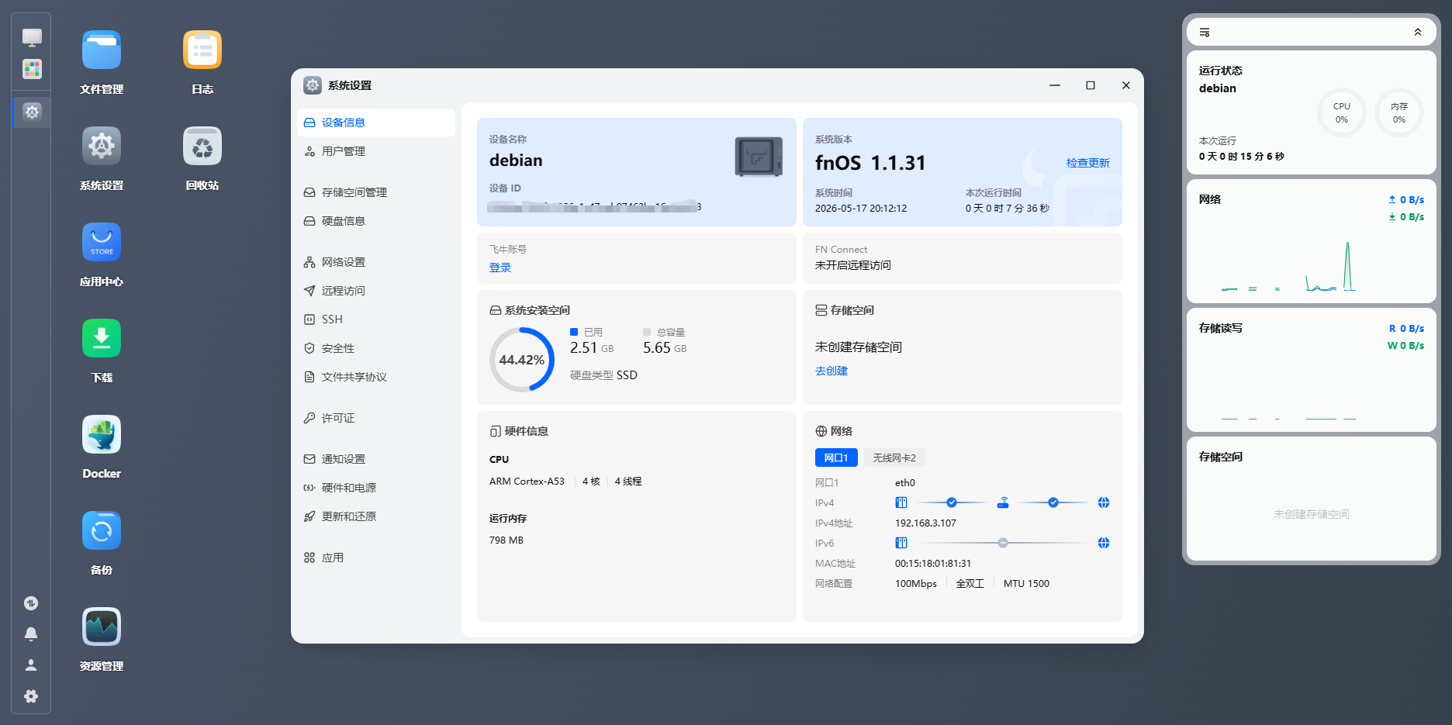Click the 存储读写 widget graph
The height and width of the screenshot is (725, 1452).
pos(1312,371)
